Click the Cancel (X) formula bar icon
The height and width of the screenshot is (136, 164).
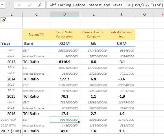(x=19, y=5)
